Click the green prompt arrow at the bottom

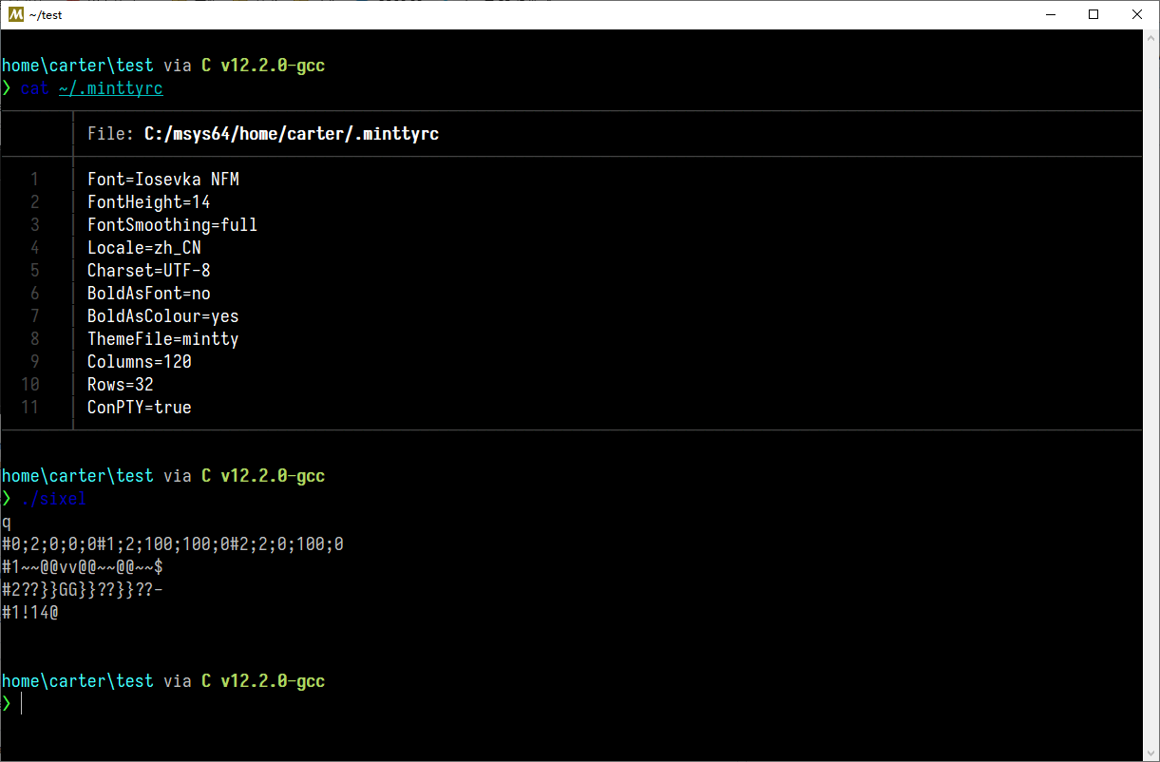point(7,703)
